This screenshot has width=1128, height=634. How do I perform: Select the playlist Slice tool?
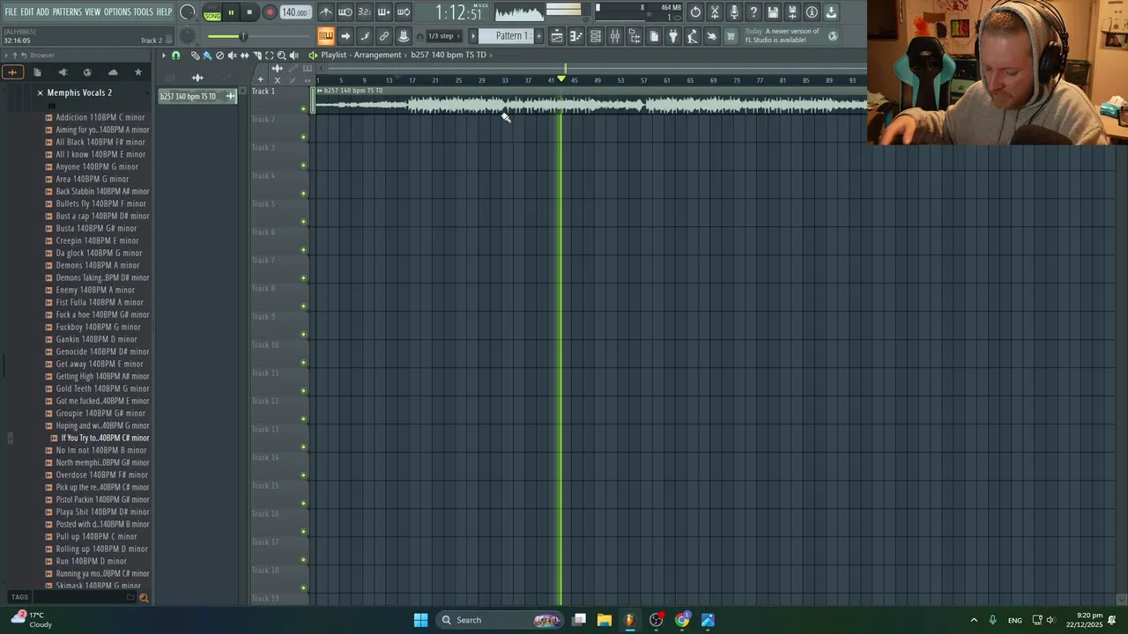pyautogui.click(x=256, y=55)
